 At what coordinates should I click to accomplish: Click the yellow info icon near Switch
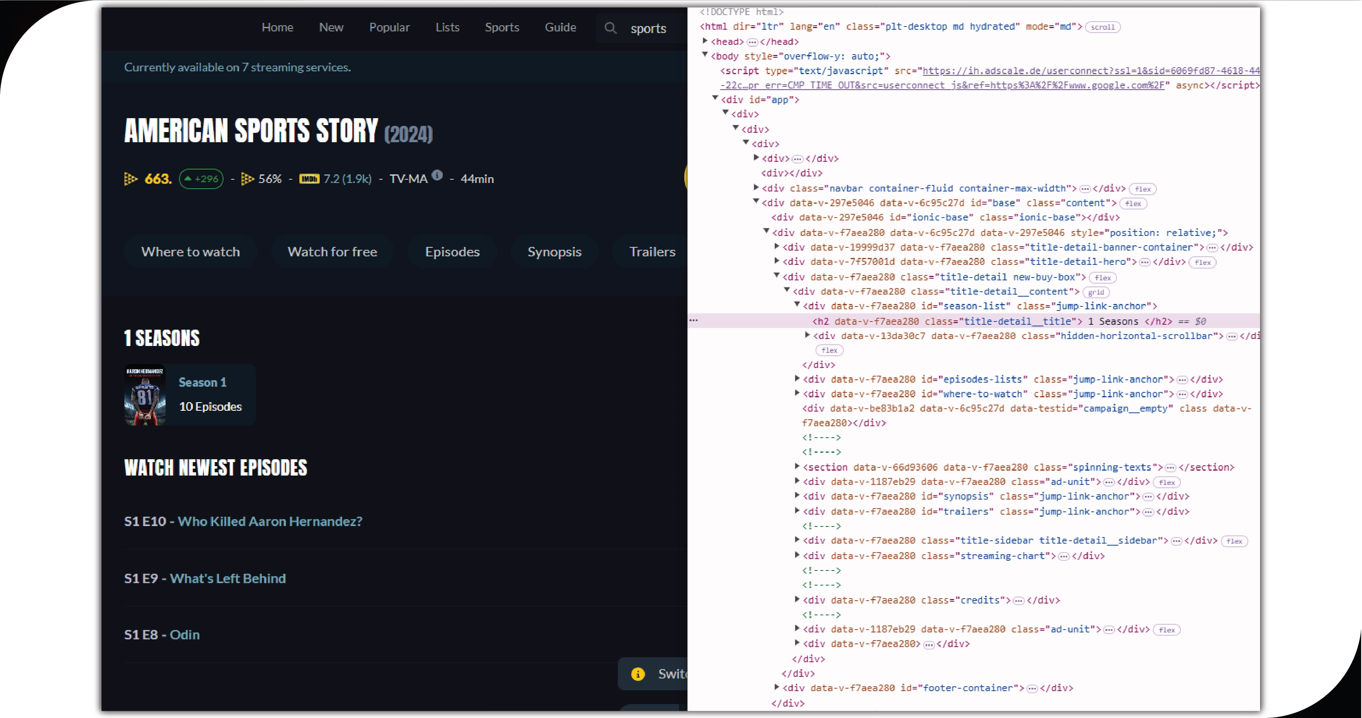638,674
